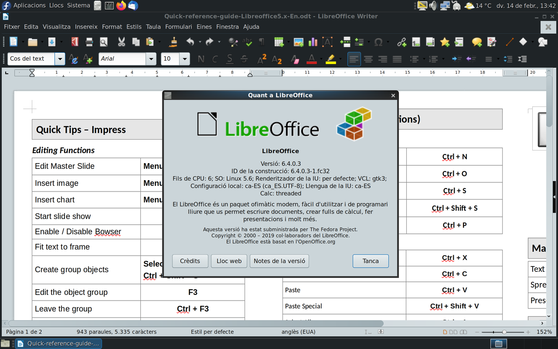
Task: Click the Insert Comment speech bubble
Action: (477, 42)
